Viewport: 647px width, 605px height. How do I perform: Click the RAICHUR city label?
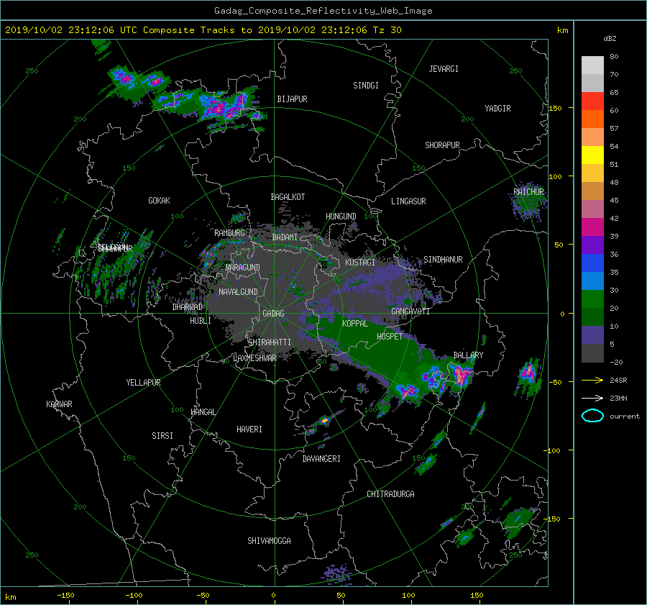click(528, 192)
